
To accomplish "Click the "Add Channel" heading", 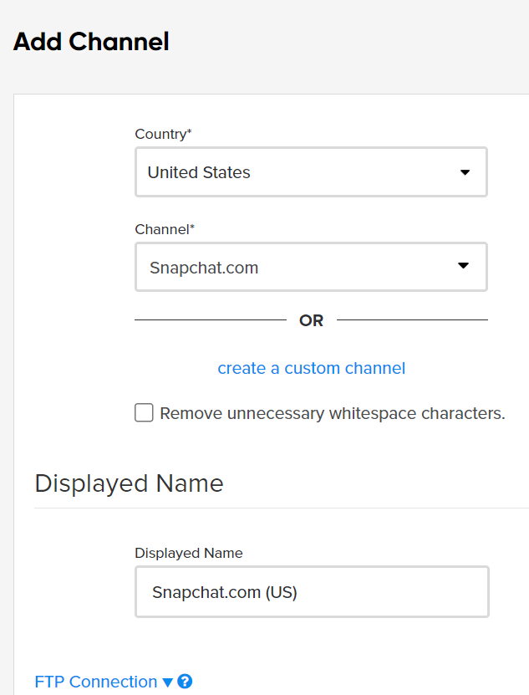I will pos(89,41).
